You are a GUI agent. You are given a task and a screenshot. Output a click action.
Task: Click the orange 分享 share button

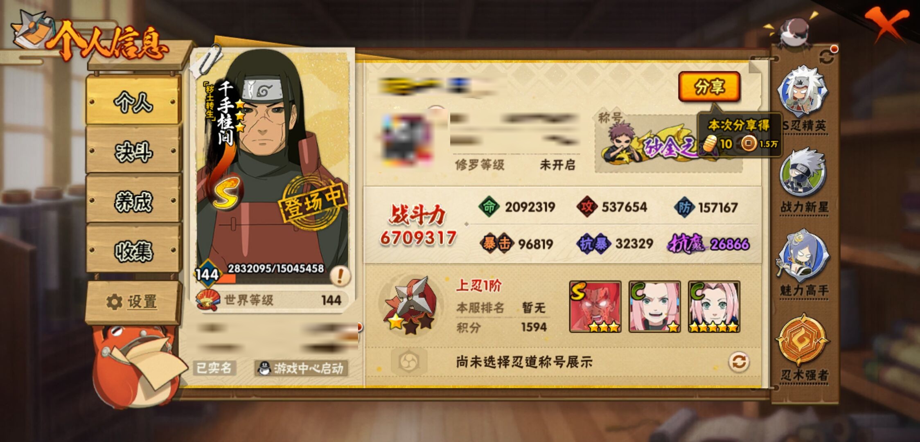[710, 86]
